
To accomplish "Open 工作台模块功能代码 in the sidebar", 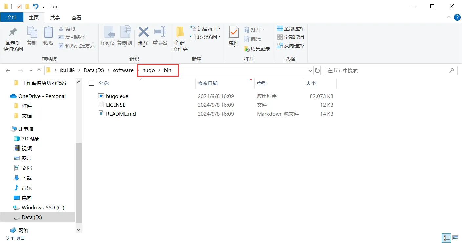I will [x=44, y=83].
